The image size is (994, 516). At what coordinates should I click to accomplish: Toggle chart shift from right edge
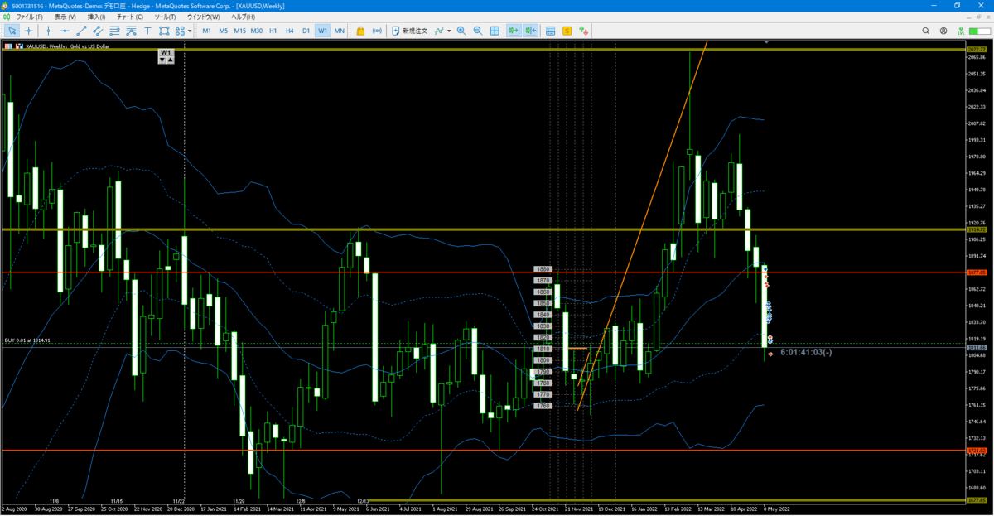pos(530,31)
